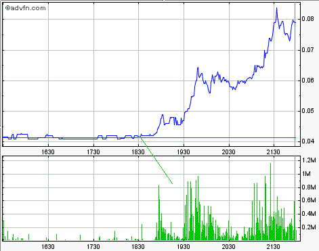Screen dimensions: 319x251
Task: Click the 1.2M volume axis label
Action: click(x=309, y=160)
